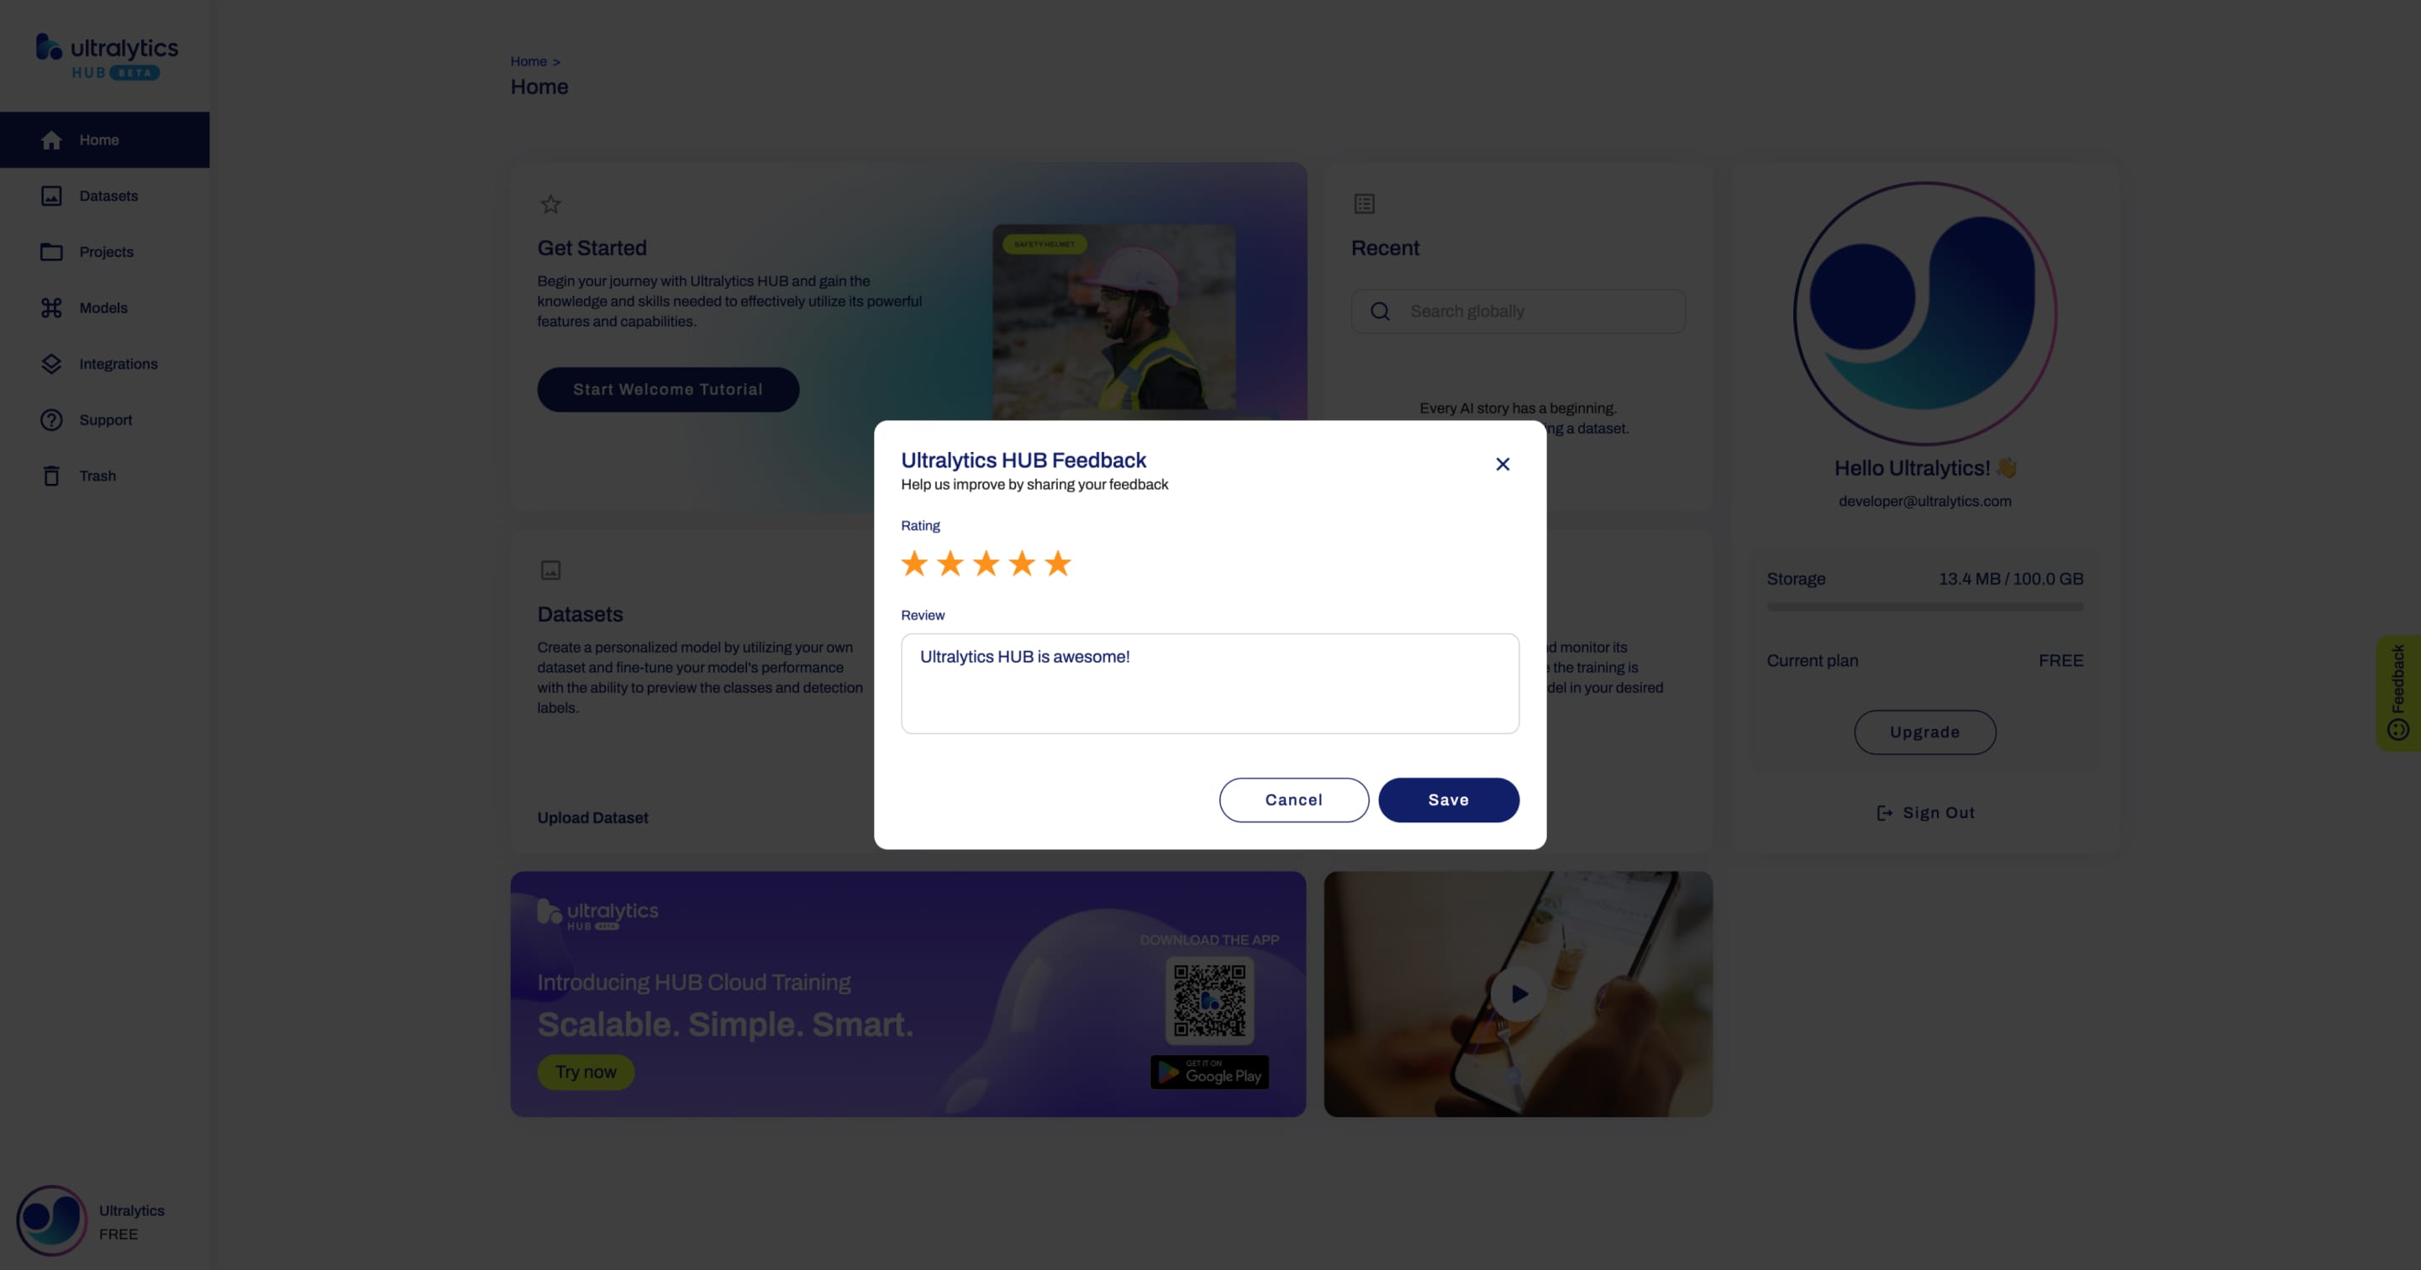
Task: Click the Datasets menu item
Action: click(108, 195)
